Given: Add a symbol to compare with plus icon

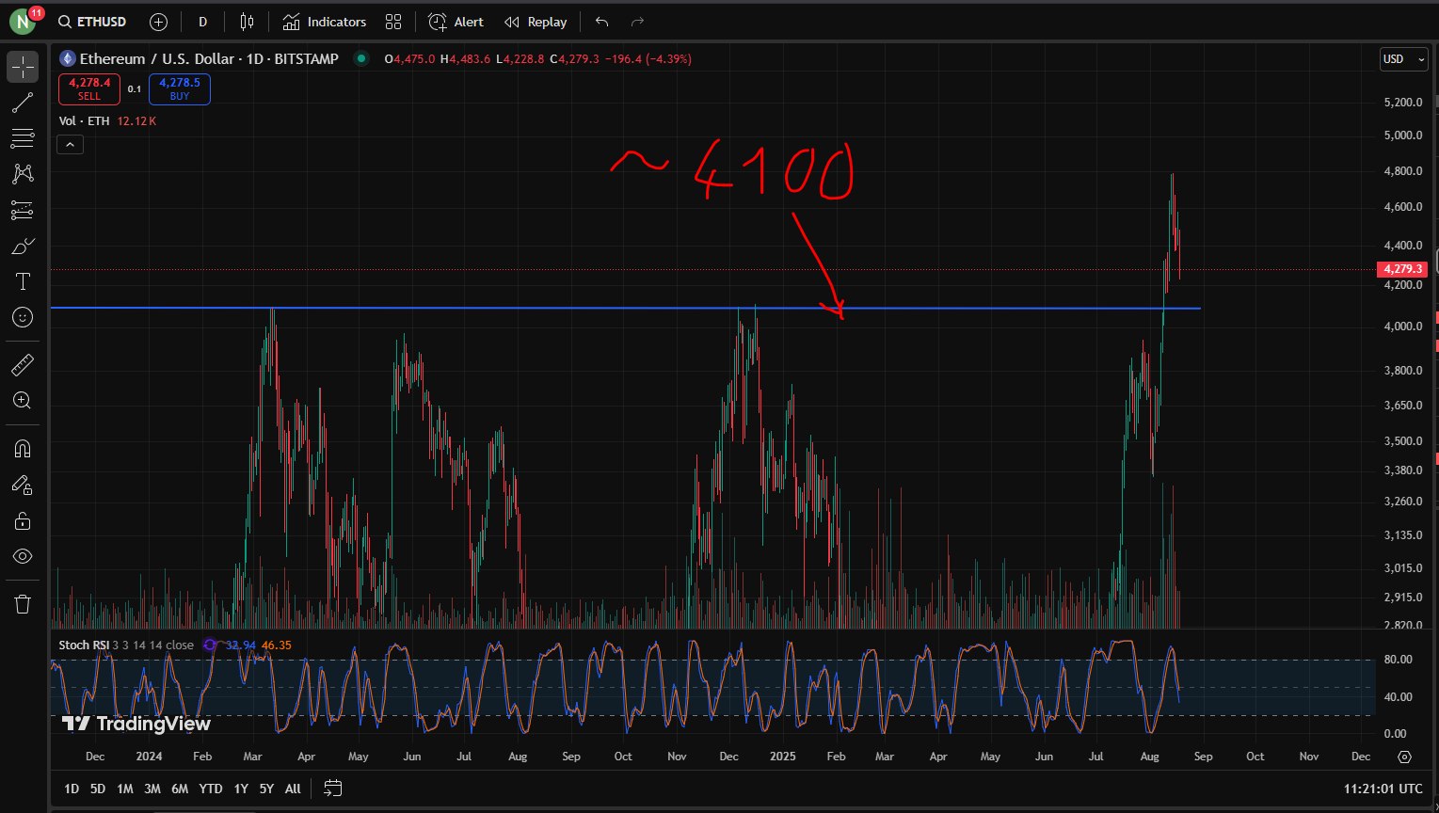Looking at the screenshot, I should (x=158, y=22).
